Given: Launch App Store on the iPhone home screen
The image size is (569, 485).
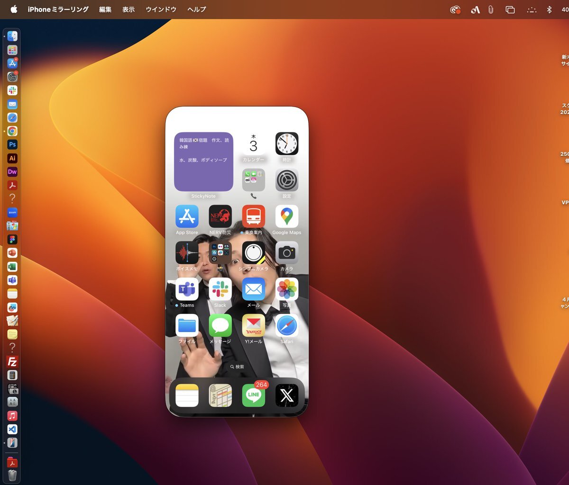Looking at the screenshot, I should click(x=187, y=216).
